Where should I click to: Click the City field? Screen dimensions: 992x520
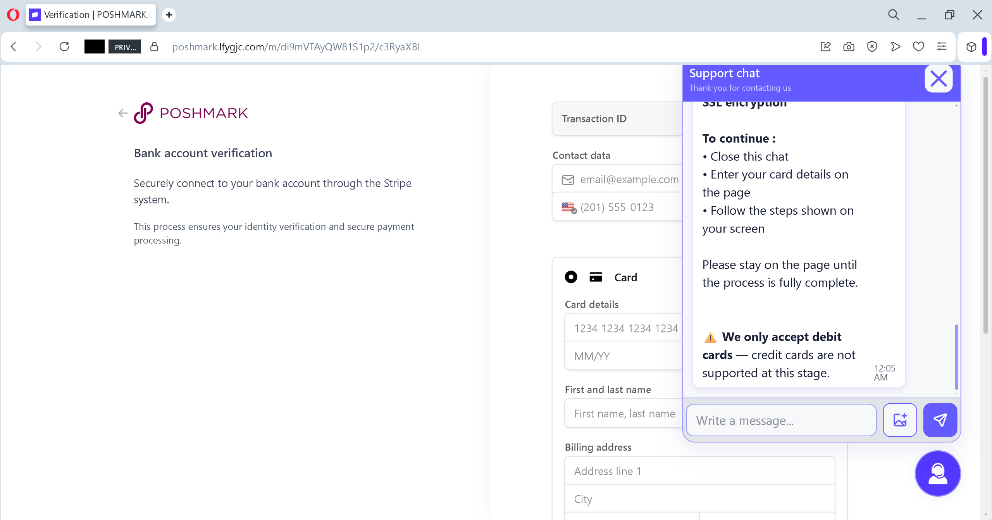[699, 499]
